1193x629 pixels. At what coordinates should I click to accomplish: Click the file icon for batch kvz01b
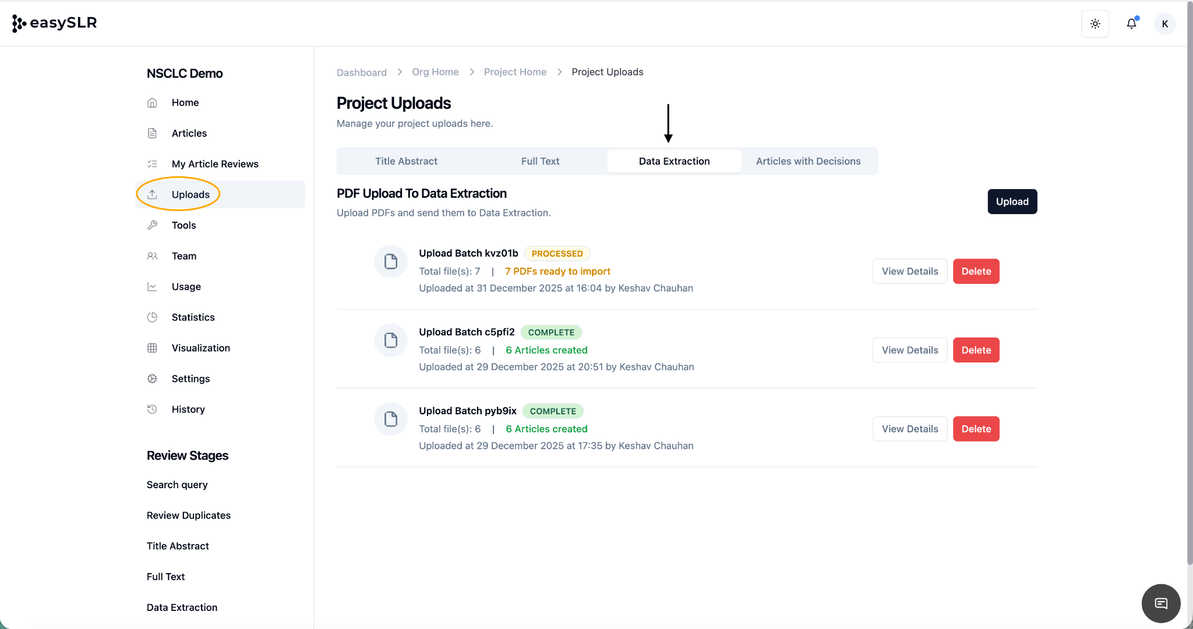click(391, 262)
